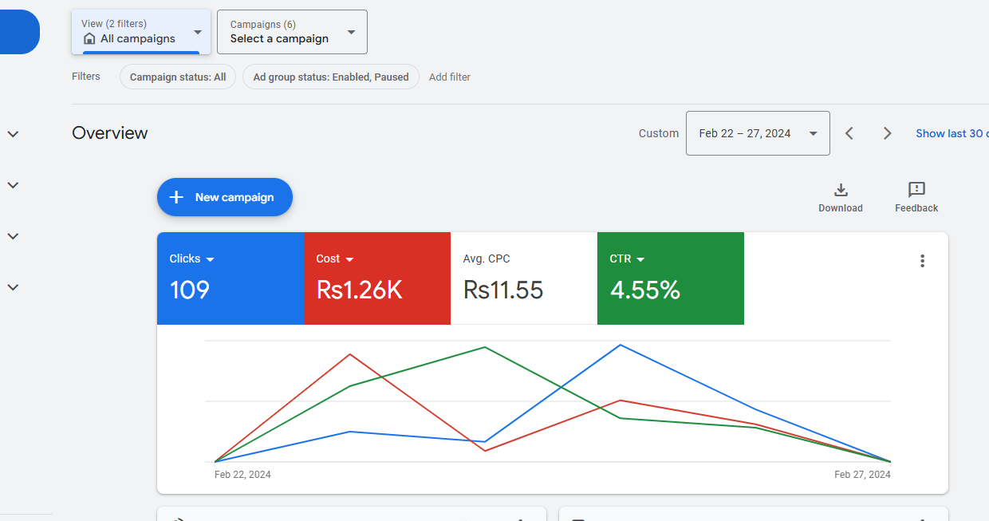Click plus icon on New campaign

coord(177,197)
